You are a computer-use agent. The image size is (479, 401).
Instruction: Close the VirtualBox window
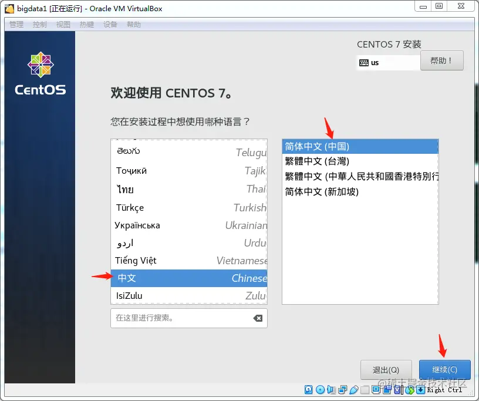click(461, 6)
